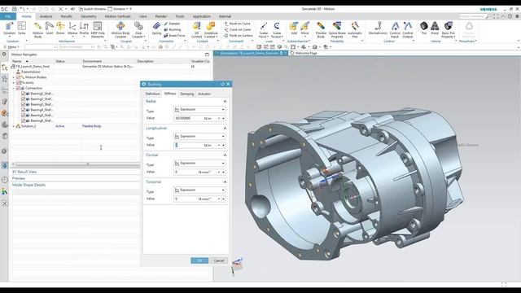Image resolution: width=521 pixels, height=293 pixels.
Task: Click OK in the Bushing dialog
Action: 199,260
